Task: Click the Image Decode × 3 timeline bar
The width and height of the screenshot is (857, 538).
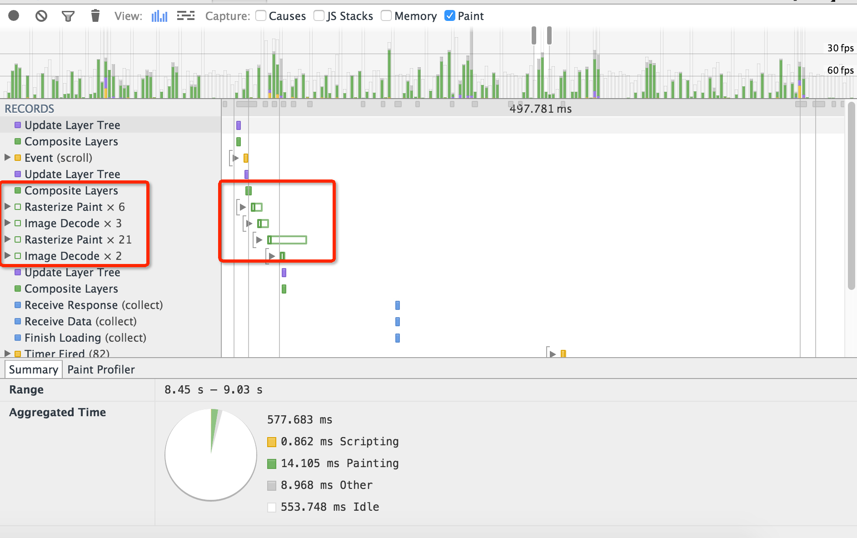Action: 263,223
